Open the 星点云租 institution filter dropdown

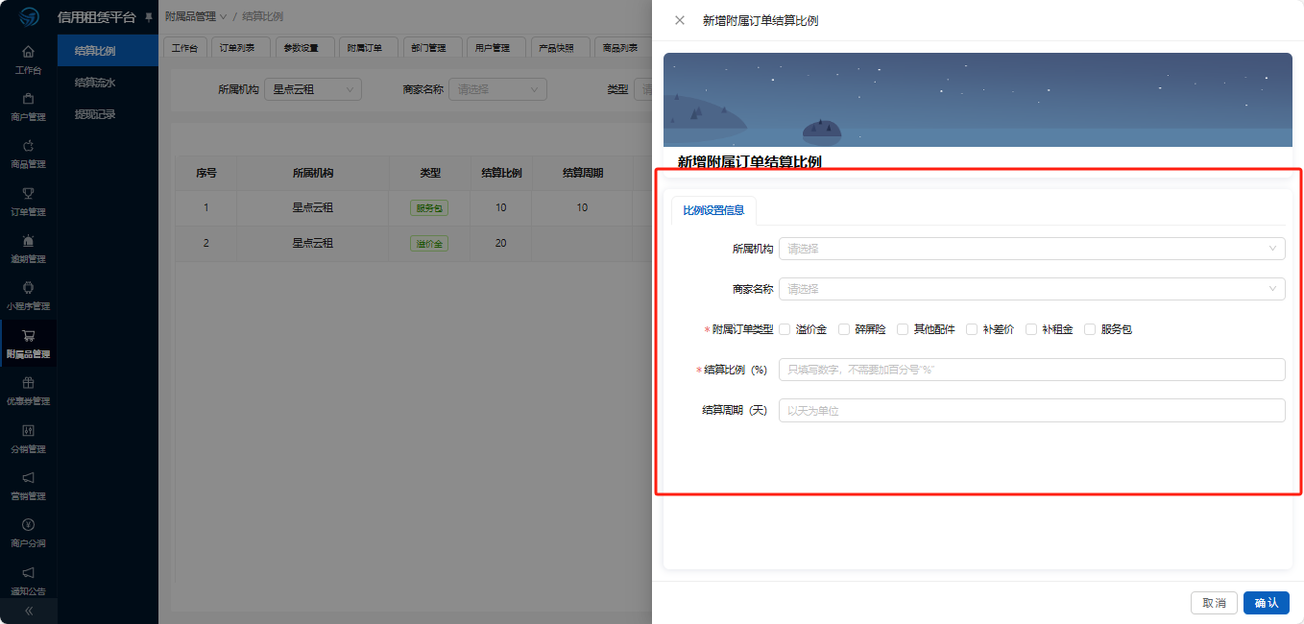pyautogui.click(x=312, y=89)
